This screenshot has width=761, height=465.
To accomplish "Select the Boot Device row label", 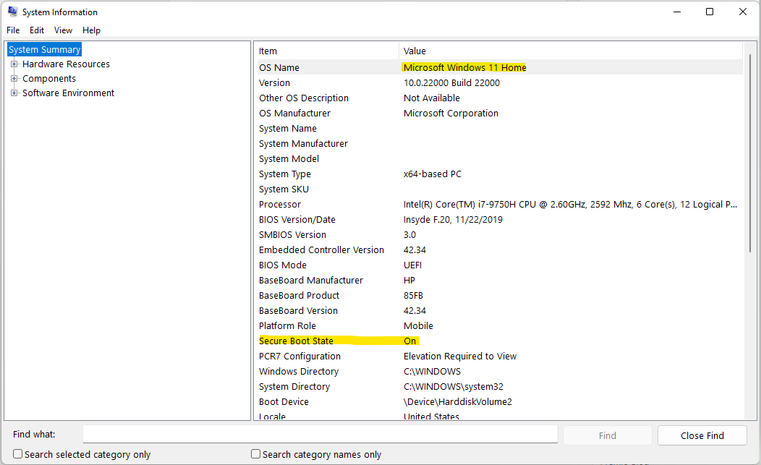I will [x=284, y=402].
